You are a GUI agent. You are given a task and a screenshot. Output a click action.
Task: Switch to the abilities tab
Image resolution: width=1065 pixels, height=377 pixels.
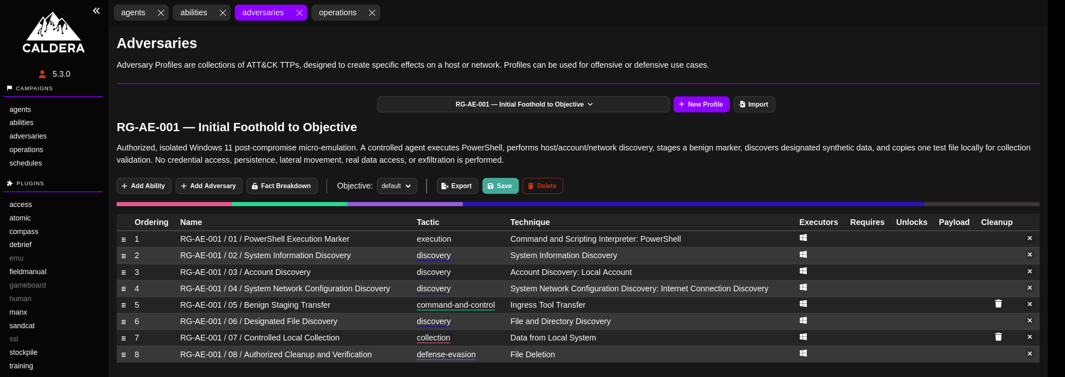coord(193,13)
